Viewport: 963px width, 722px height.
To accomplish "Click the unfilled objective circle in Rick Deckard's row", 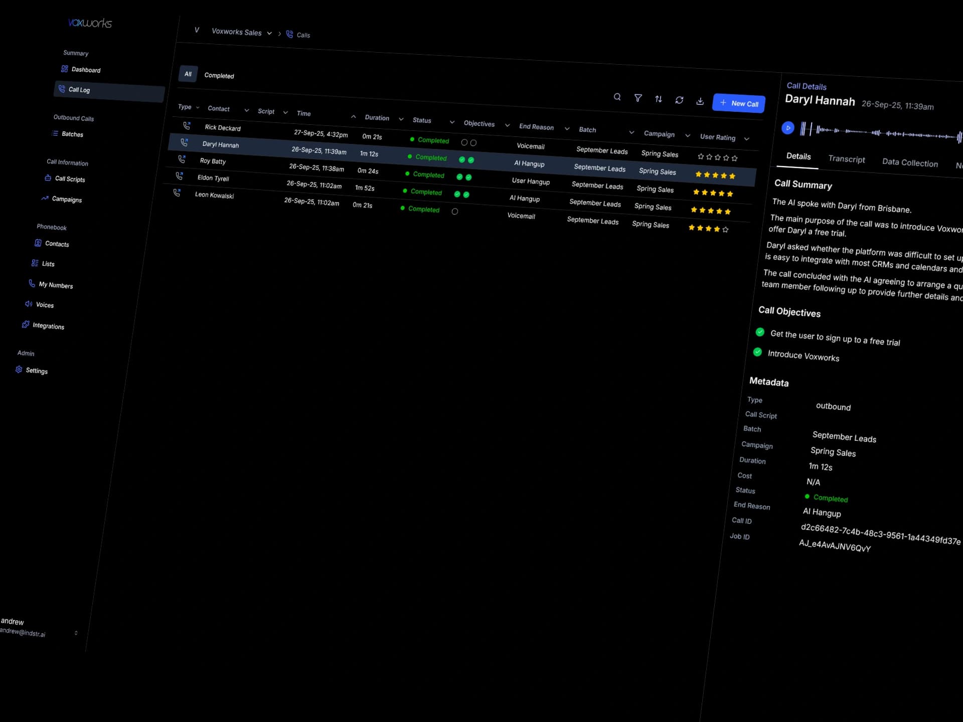I will tap(464, 142).
